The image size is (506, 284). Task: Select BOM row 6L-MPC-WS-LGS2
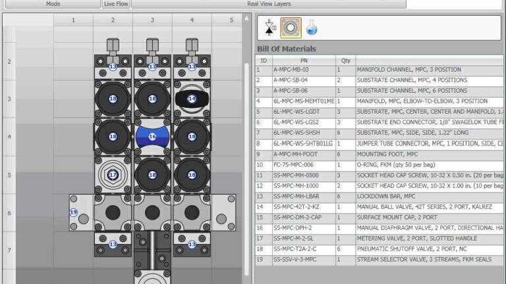point(379,122)
